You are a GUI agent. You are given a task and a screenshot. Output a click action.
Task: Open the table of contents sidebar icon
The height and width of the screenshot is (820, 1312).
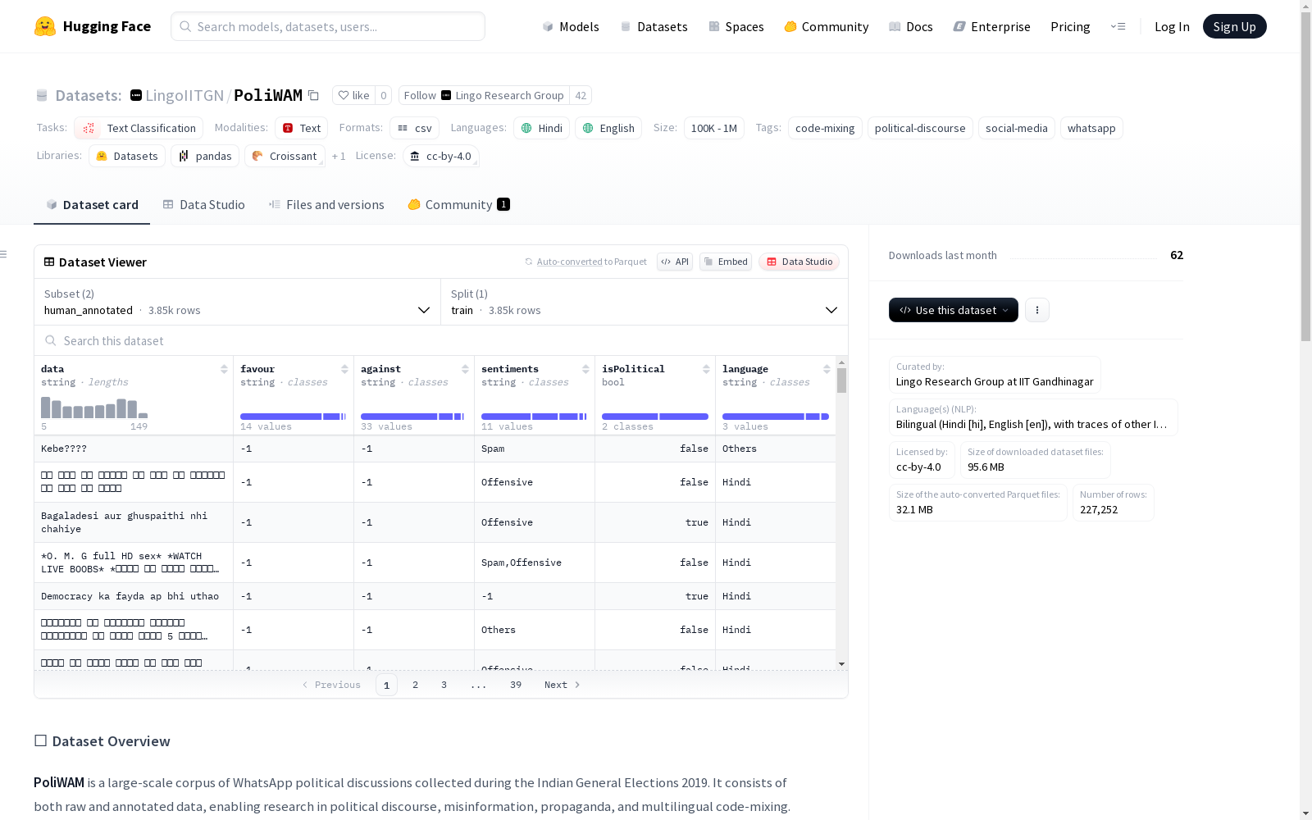4,254
